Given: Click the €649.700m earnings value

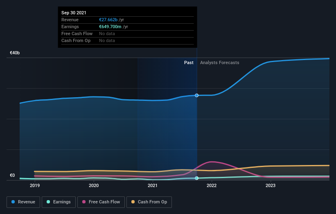Looking at the screenshot, I should click(x=110, y=27).
